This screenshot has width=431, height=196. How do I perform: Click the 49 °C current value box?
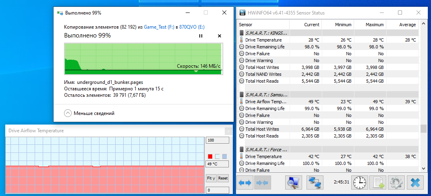218,165
